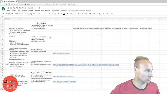Insert a comment from the toolbar
Screen dimensions: 167x94
coord(97,14)
